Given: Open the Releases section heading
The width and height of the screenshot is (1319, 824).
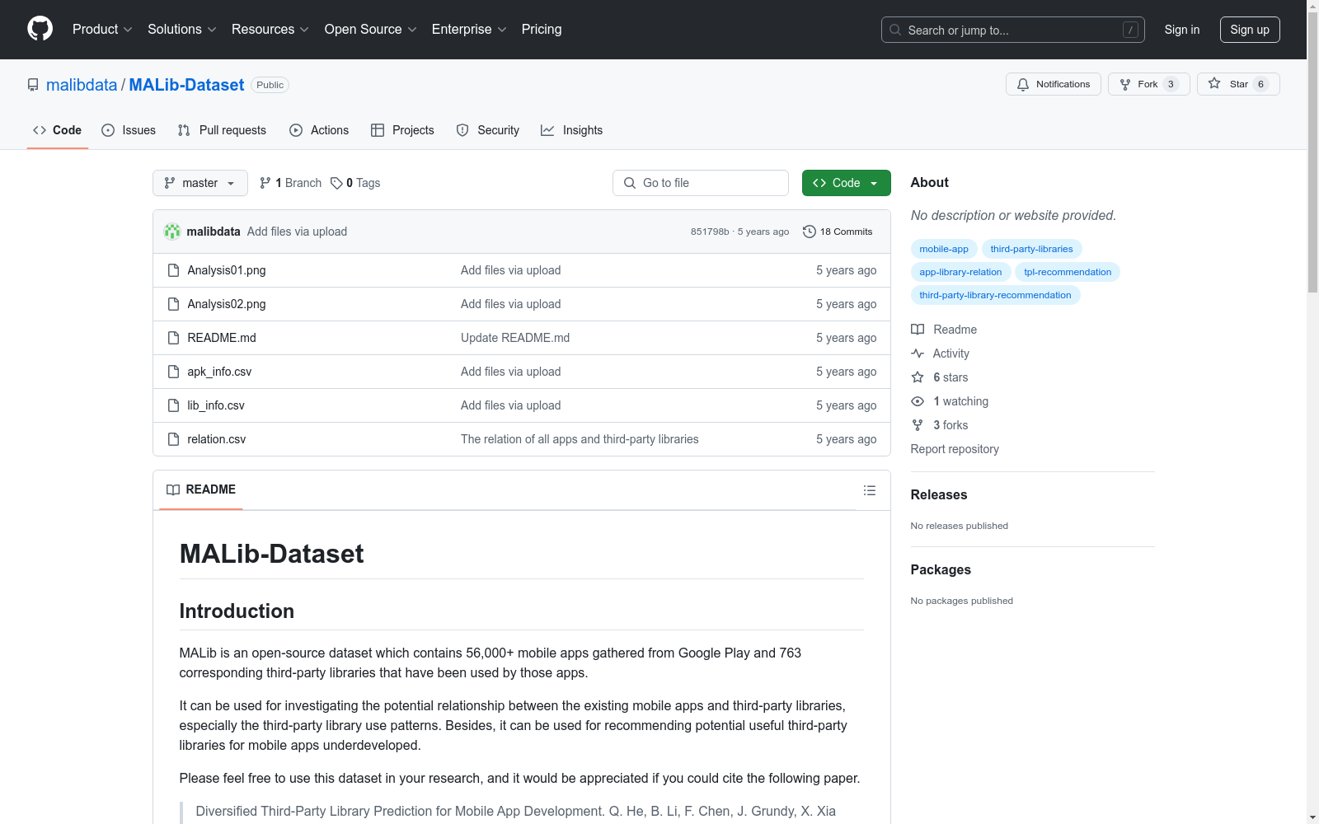Looking at the screenshot, I should 939,494.
